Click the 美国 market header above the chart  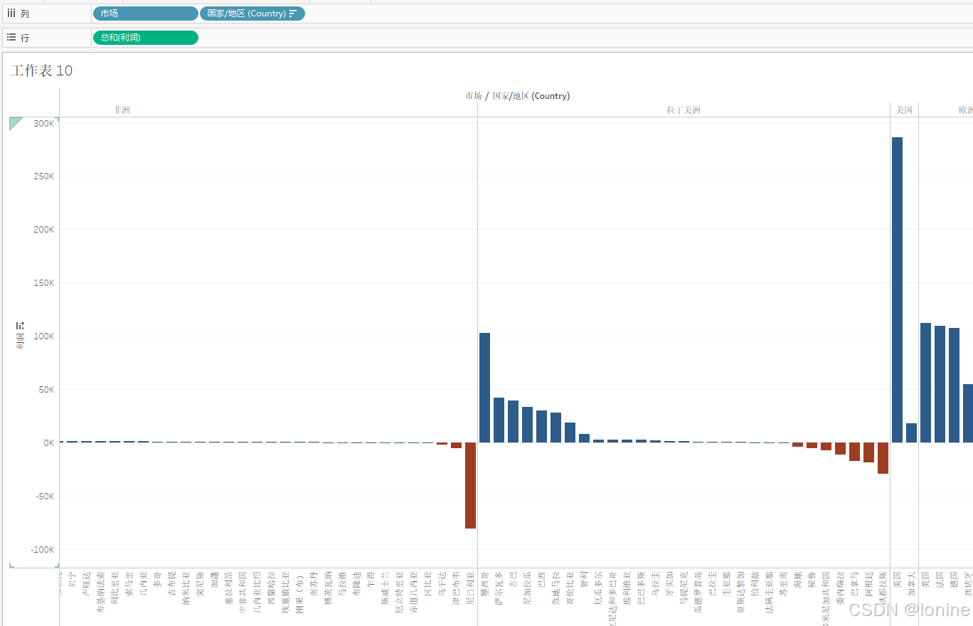tap(904, 110)
